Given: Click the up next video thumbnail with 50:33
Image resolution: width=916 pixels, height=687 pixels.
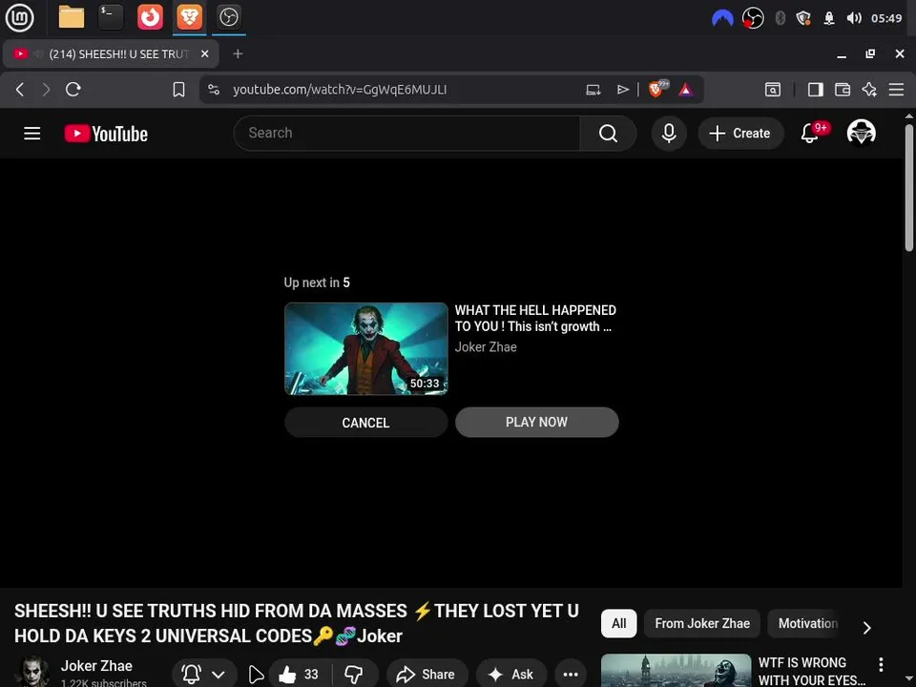Looking at the screenshot, I should pyautogui.click(x=366, y=349).
